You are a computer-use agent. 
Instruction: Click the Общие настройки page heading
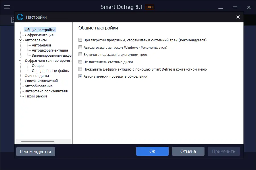[x=98, y=28]
